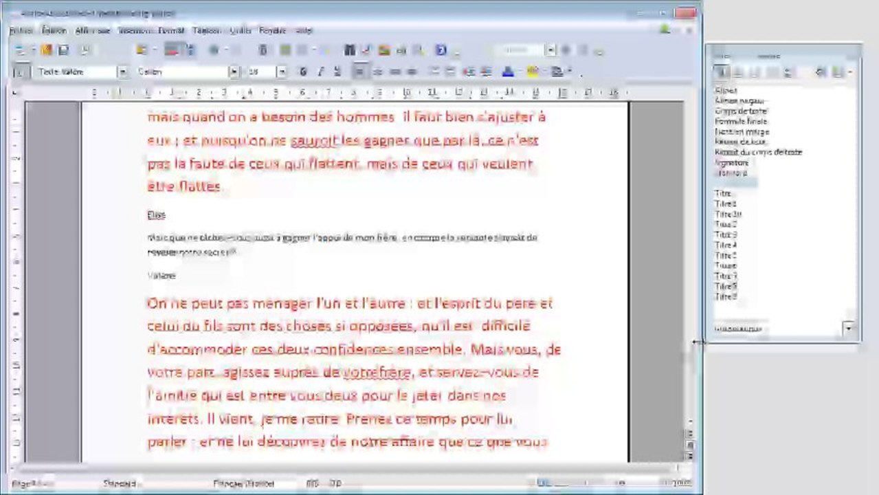Open the font size dropdown arrow
This screenshot has width=879, height=495.
tap(281, 71)
